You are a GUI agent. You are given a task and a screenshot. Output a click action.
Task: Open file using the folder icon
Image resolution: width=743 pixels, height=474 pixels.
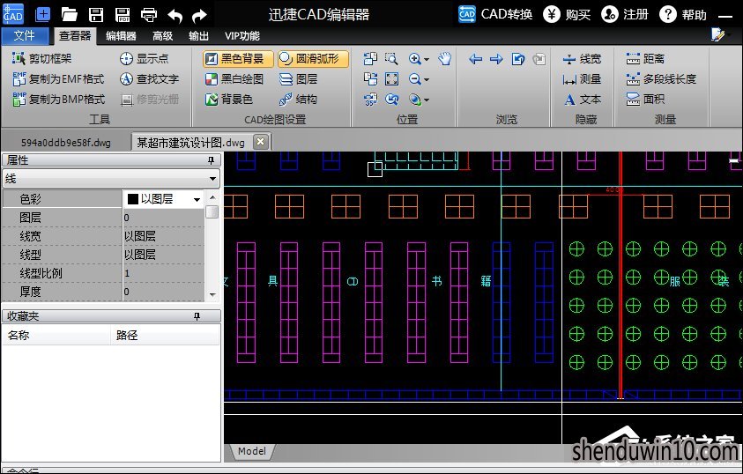click(x=69, y=15)
